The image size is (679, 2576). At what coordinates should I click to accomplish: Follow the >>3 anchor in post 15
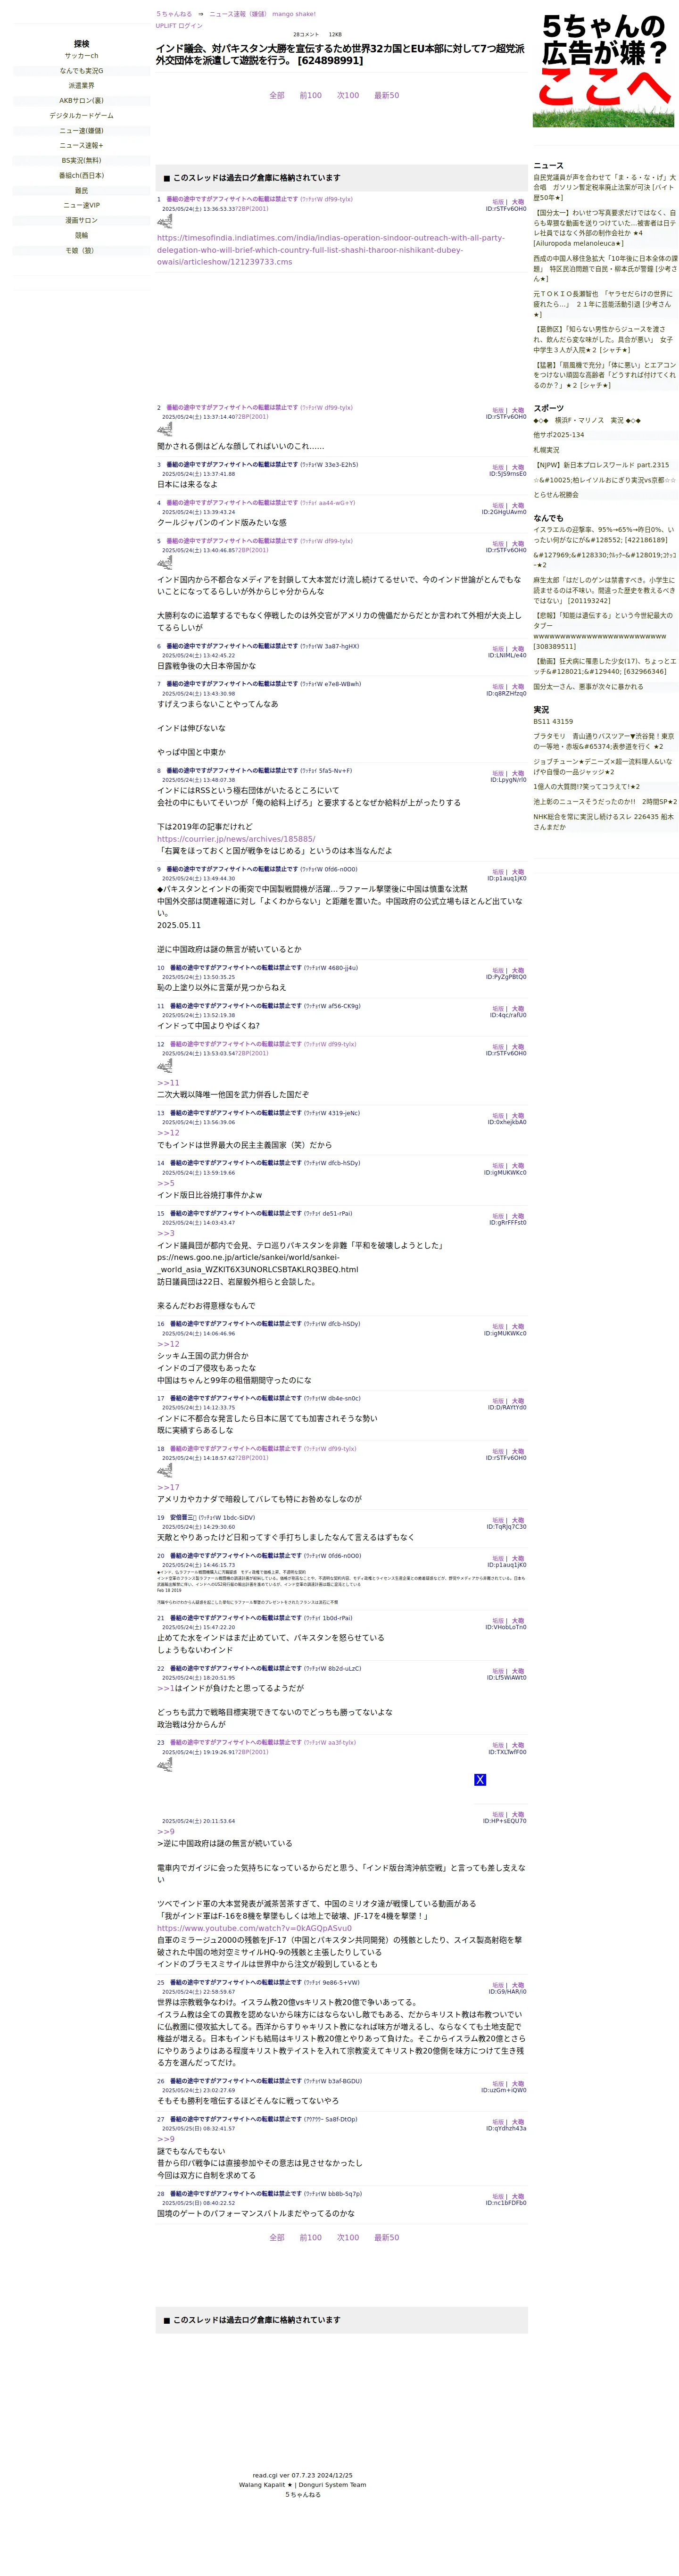coord(166,1233)
